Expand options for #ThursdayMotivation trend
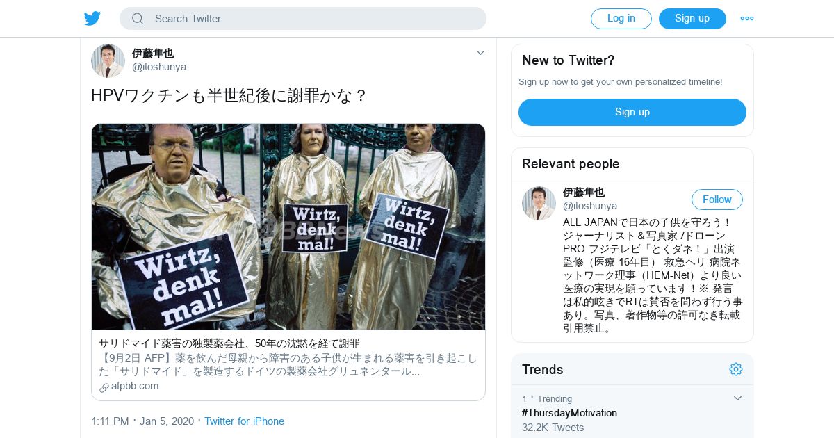The width and height of the screenshot is (834, 438). pyautogui.click(x=737, y=398)
